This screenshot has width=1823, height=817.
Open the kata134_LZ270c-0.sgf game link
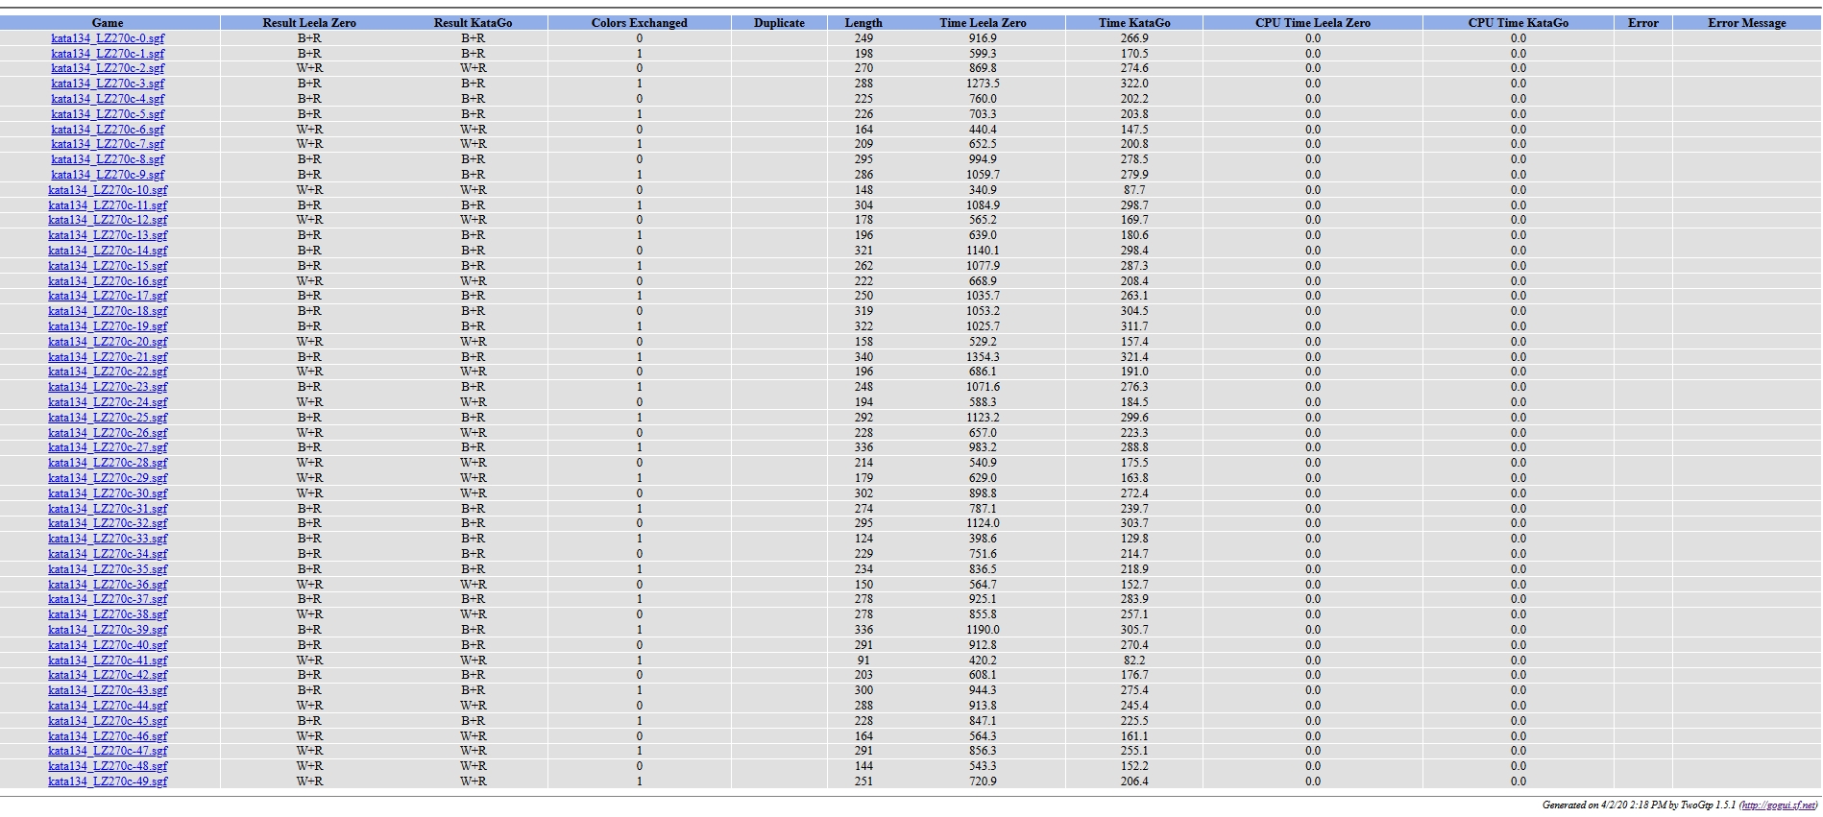coord(108,38)
